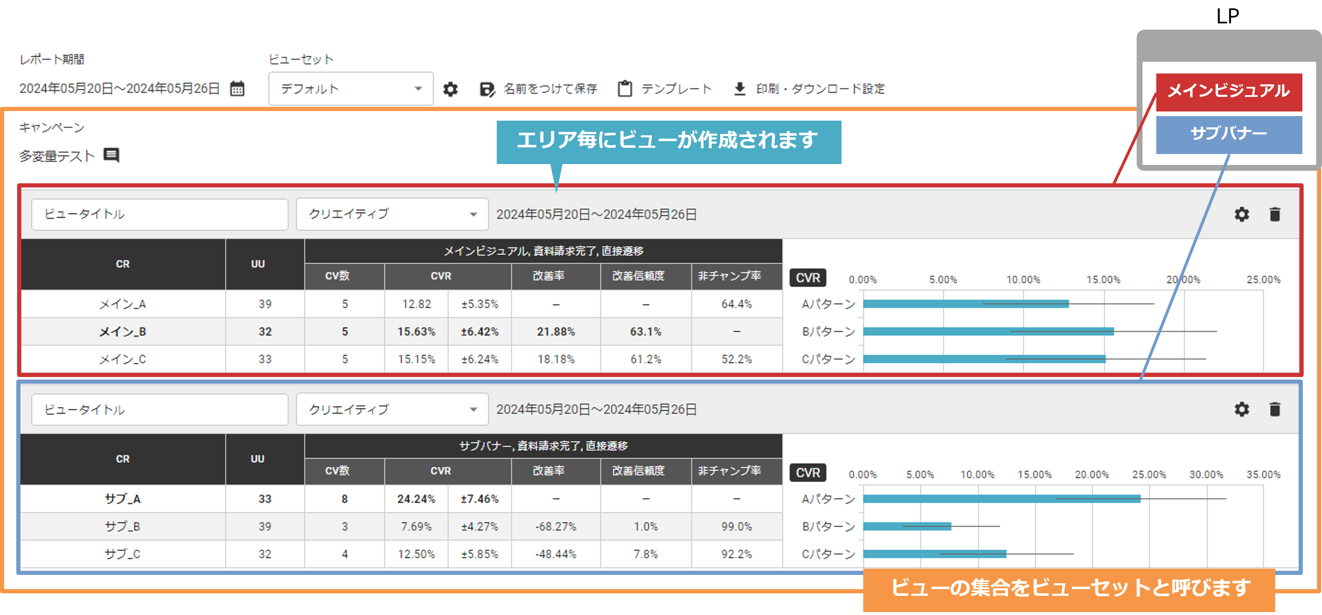
Task: Open the デフォルト view set dropdown
Action: 351,89
